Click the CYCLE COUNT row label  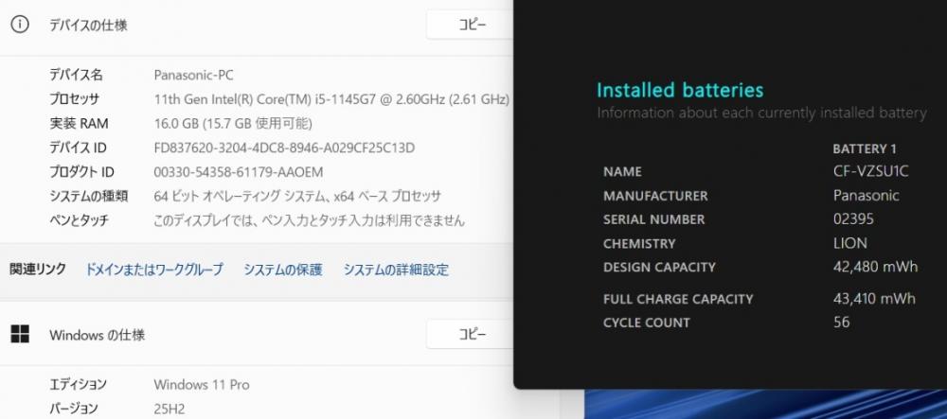[x=646, y=323]
